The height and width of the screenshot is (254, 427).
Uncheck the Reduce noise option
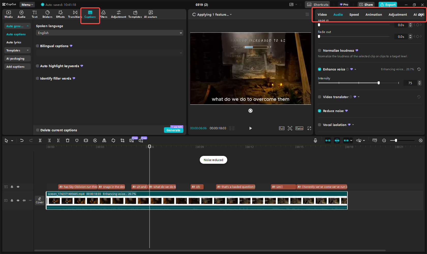319,111
